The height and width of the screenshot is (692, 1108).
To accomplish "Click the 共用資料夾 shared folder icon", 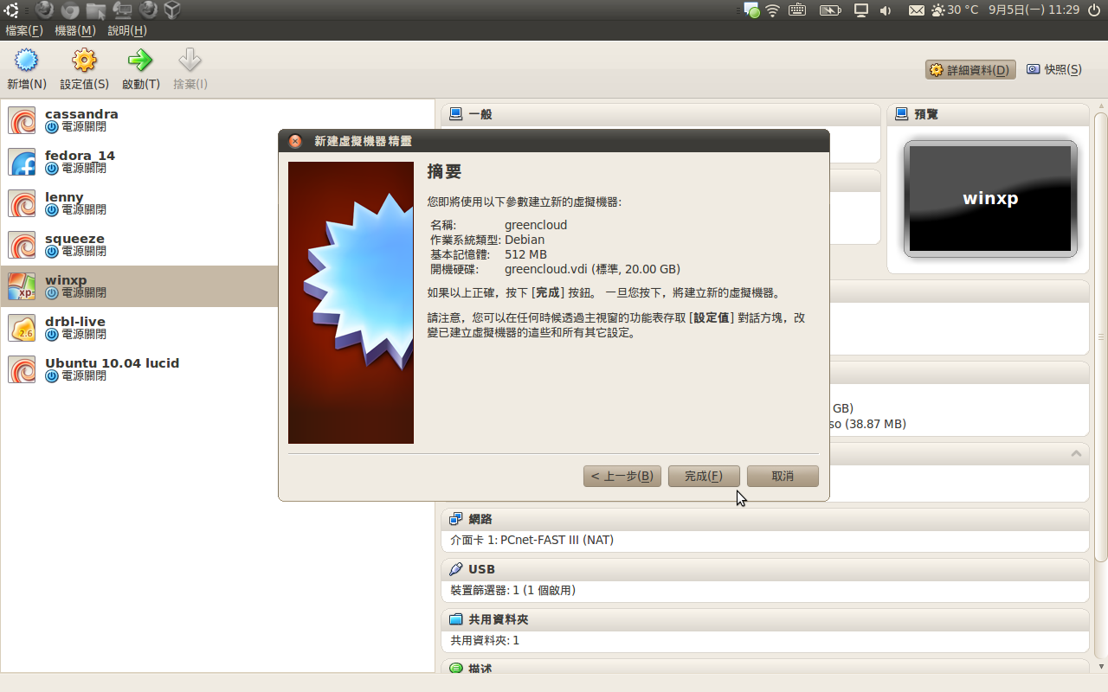I will [456, 619].
